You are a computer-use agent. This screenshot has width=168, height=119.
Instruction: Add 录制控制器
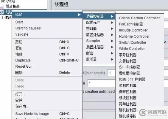(140, 85)
